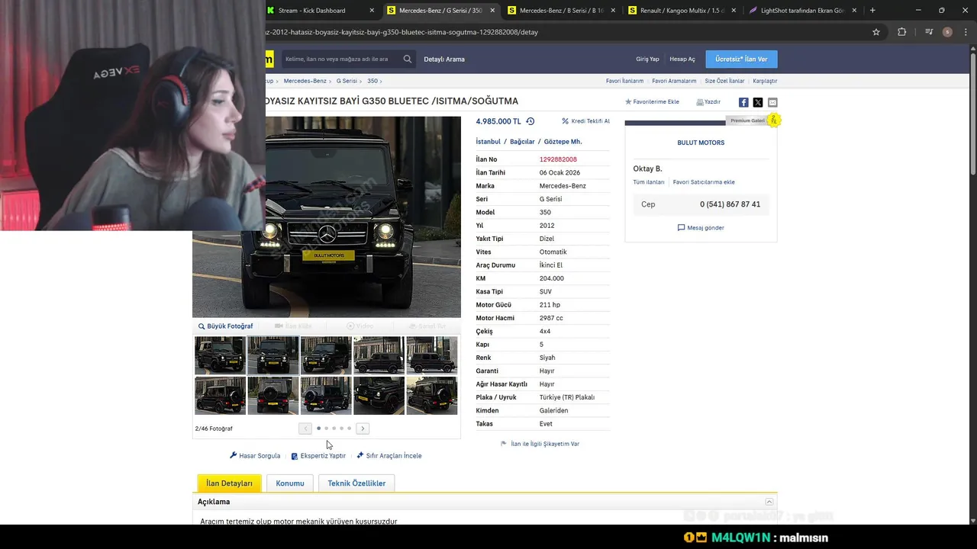Open Favori Aramalarım link

click(674, 81)
